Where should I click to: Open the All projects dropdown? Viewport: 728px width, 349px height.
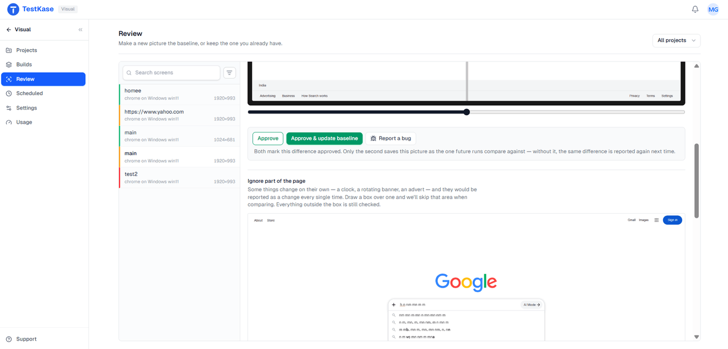pyautogui.click(x=676, y=40)
